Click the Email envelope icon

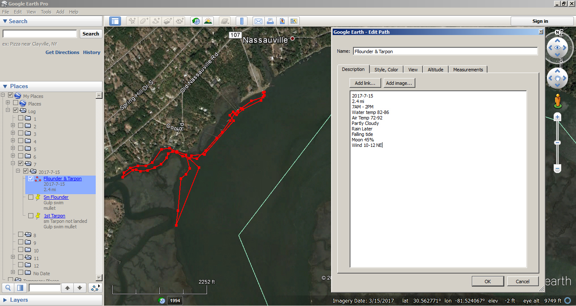pyautogui.click(x=258, y=21)
